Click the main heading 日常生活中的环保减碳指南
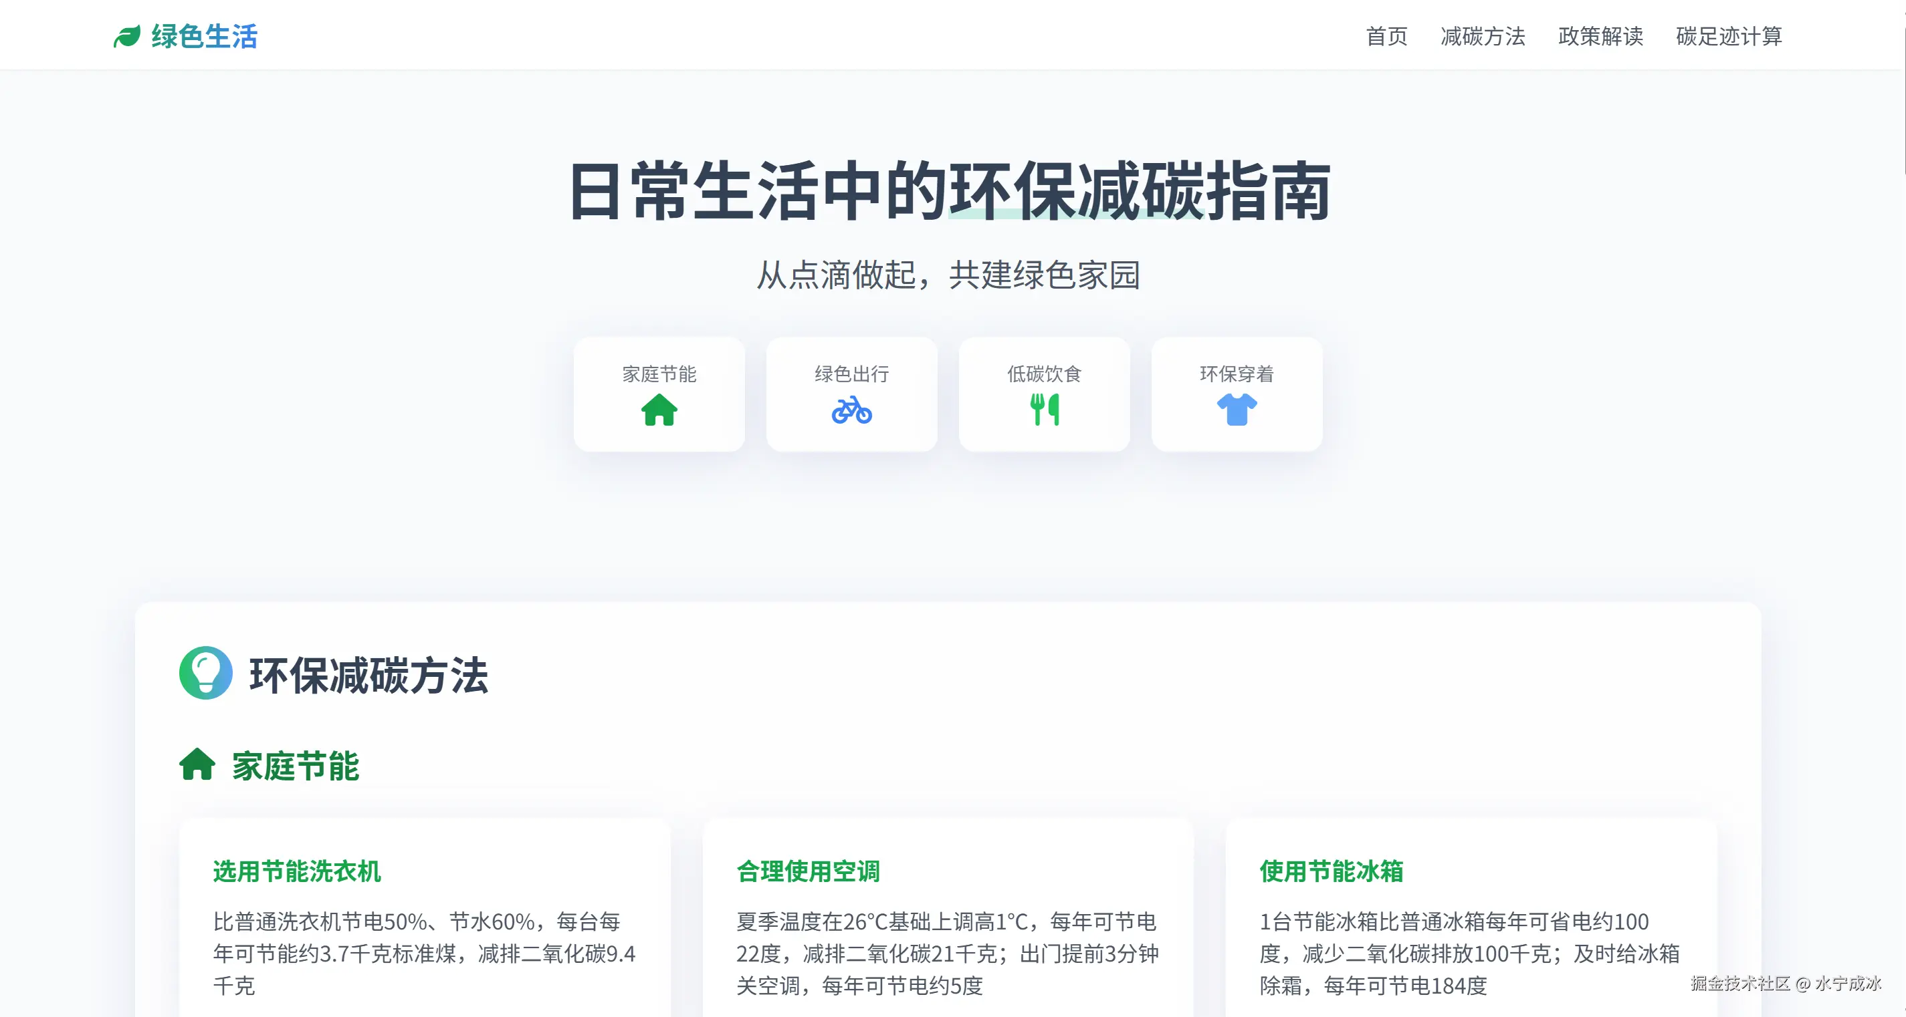Viewport: 1906px width, 1017px height. (950, 191)
